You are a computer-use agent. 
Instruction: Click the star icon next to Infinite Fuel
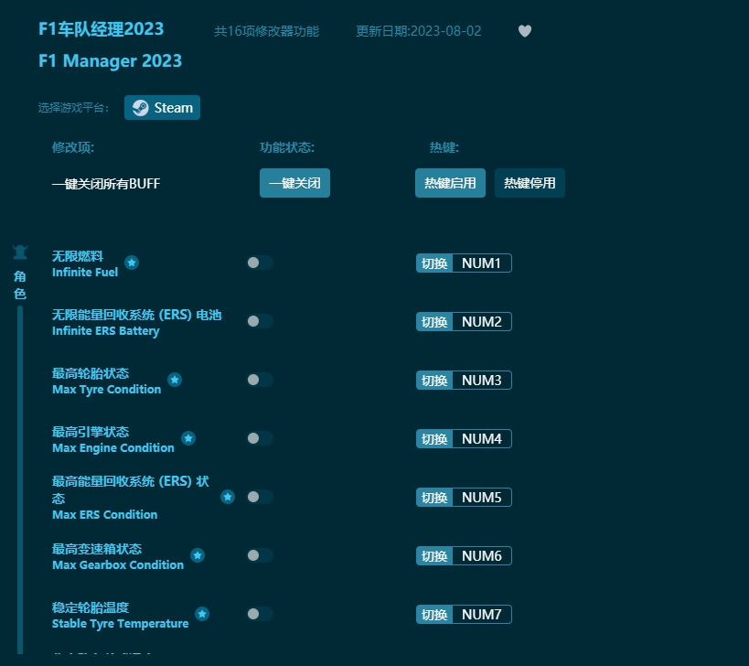(x=132, y=263)
